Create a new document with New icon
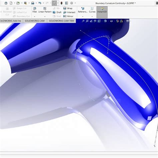Viewport: 158px width, 158px height. pos(11,3)
